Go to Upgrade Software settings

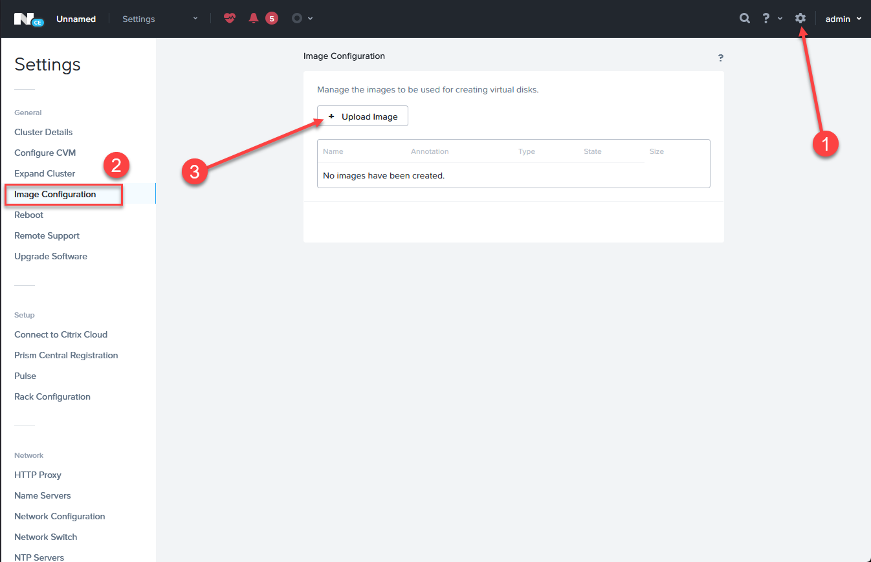50,256
